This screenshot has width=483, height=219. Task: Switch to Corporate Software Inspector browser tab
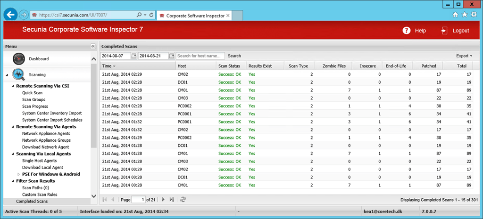point(194,15)
